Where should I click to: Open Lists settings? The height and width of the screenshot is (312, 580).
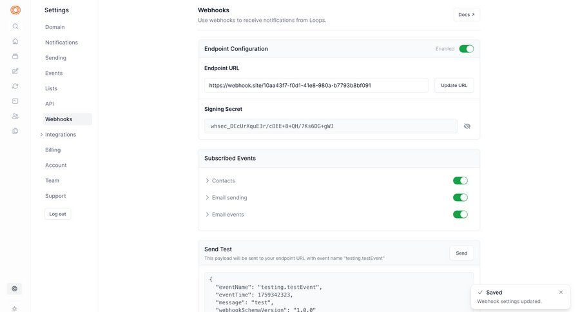pyautogui.click(x=51, y=88)
